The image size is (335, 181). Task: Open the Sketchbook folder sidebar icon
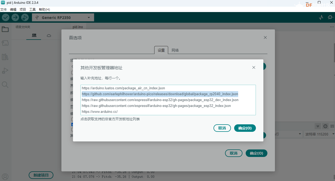point(5,29)
